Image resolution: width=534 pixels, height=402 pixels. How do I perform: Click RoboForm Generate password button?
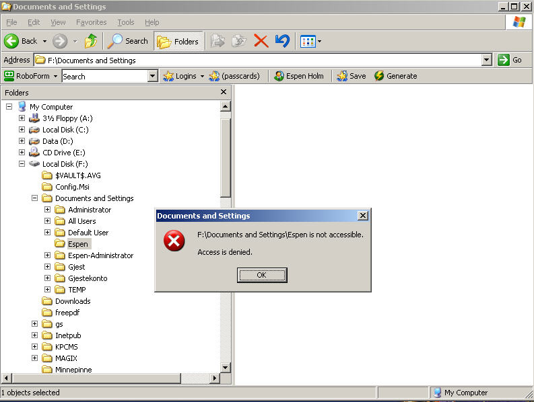click(x=395, y=76)
